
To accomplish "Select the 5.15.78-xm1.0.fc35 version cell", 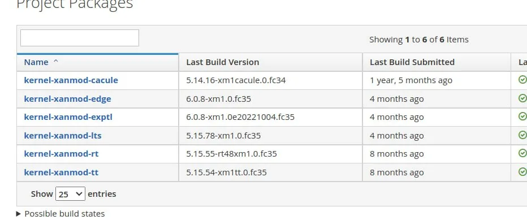I will point(270,136).
